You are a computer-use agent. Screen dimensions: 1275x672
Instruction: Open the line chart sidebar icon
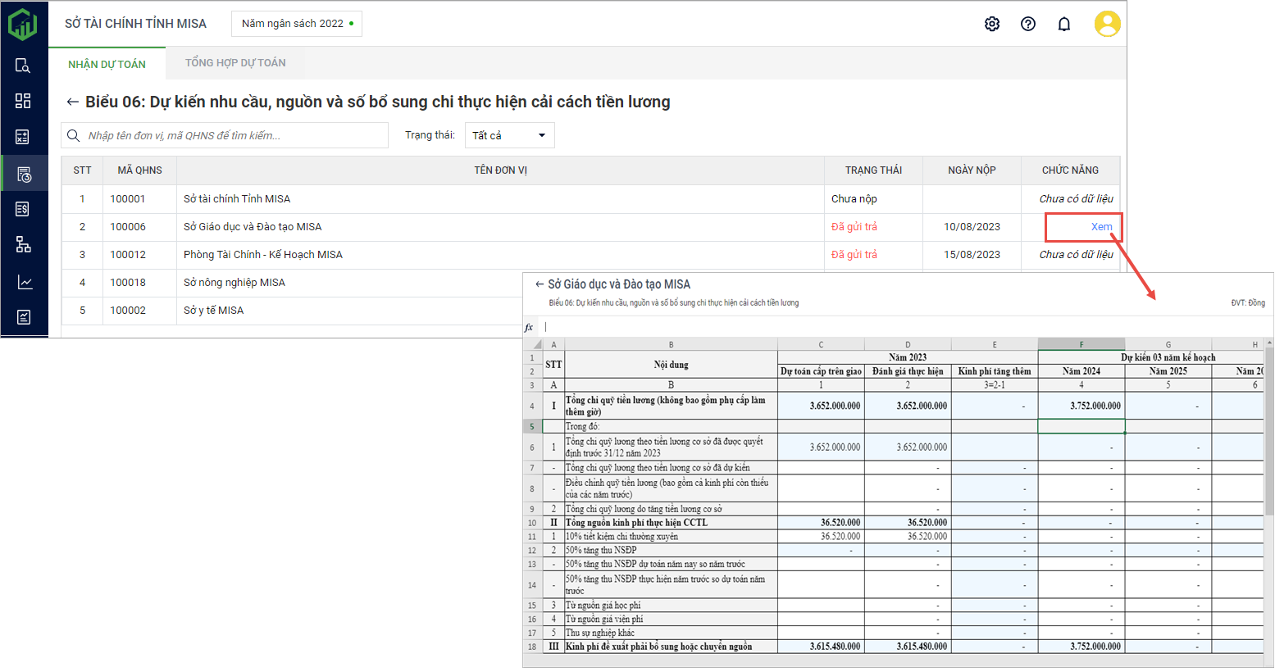[x=23, y=282]
